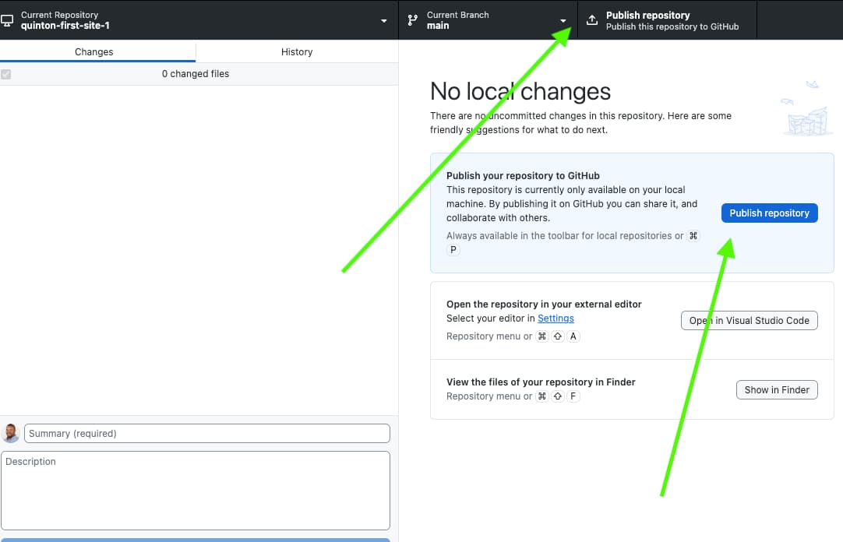Viewport: 843px width, 542px height.
Task: Click View the files of your repository in Finder
Action: point(541,382)
